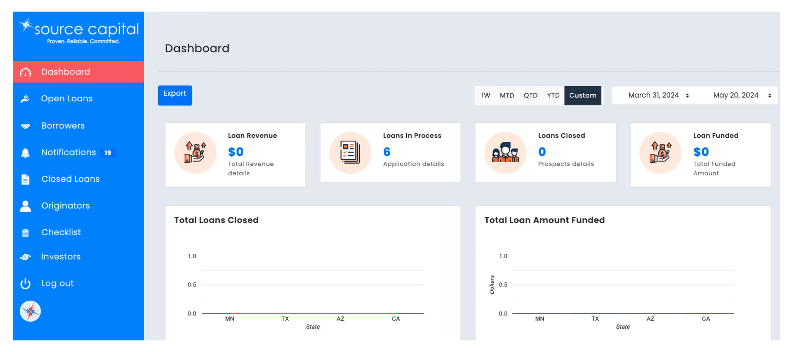This screenshot has height=352, width=792.
Task: Click the notifications count badge 19
Action: (x=108, y=153)
